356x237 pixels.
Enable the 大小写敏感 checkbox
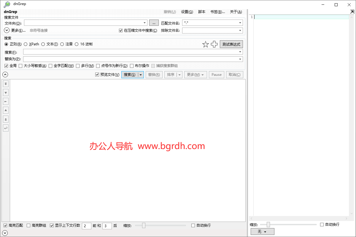tap(21, 66)
